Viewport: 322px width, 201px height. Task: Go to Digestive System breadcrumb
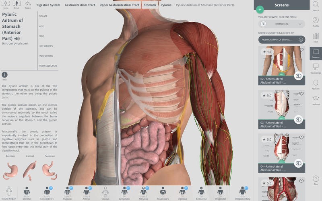[48, 5]
